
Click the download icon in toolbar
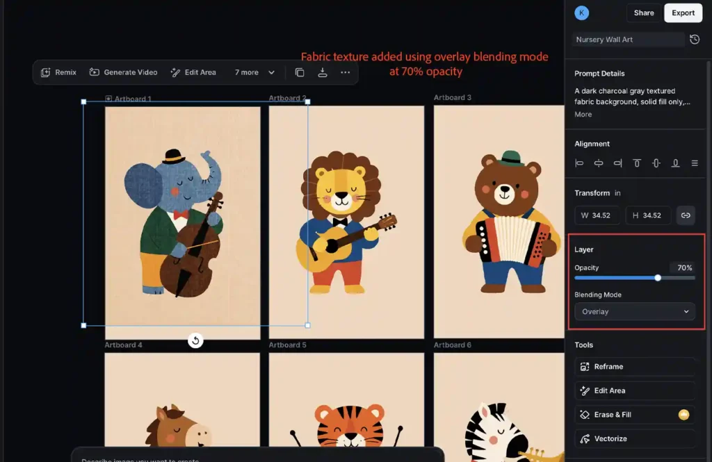click(323, 72)
